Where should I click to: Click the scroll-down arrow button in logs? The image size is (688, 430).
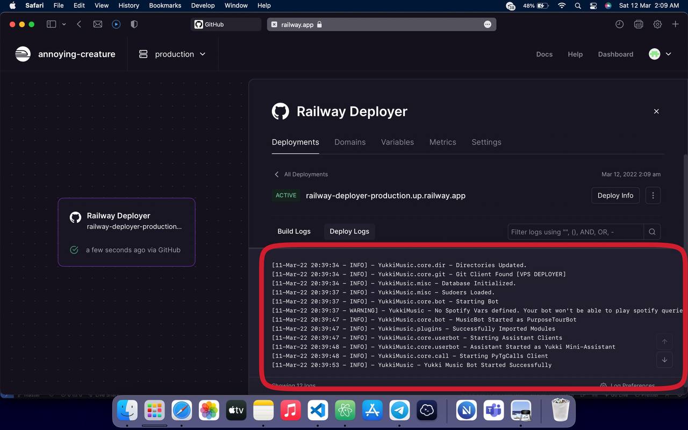(x=664, y=360)
